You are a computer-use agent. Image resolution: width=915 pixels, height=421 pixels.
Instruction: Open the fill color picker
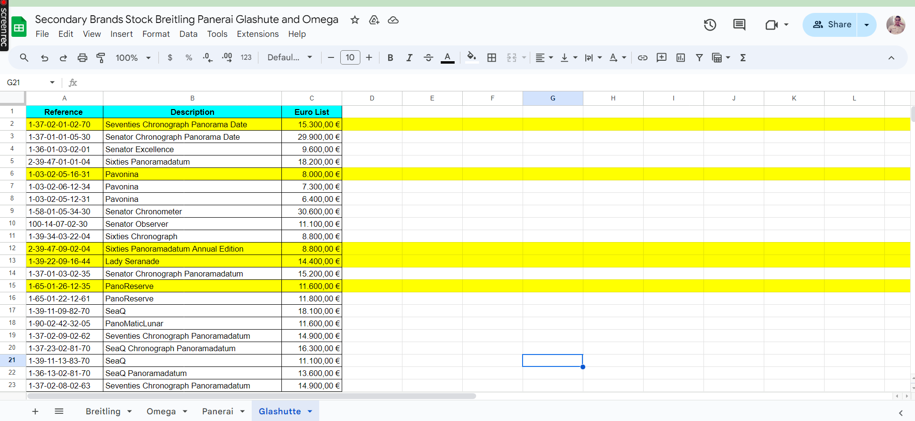(x=472, y=57)
